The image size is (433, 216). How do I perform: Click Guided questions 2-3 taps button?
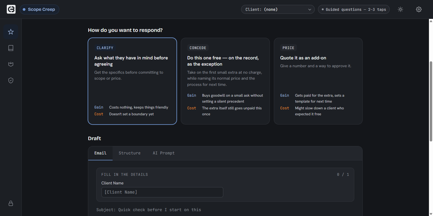(x=354, y=9)
